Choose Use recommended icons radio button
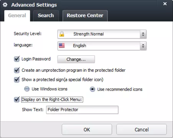Viewport: 173px width, 138px height. click(92, 89)
